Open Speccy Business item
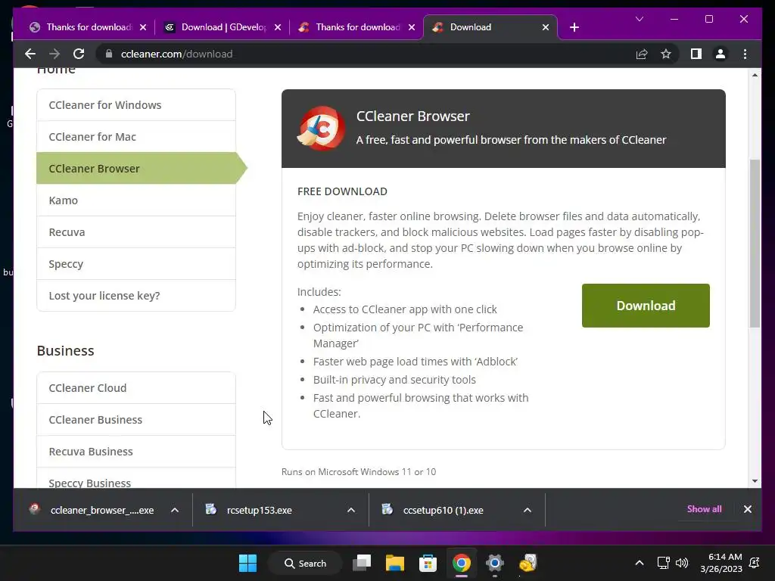 pyautogui.click(x=136, y=478)
